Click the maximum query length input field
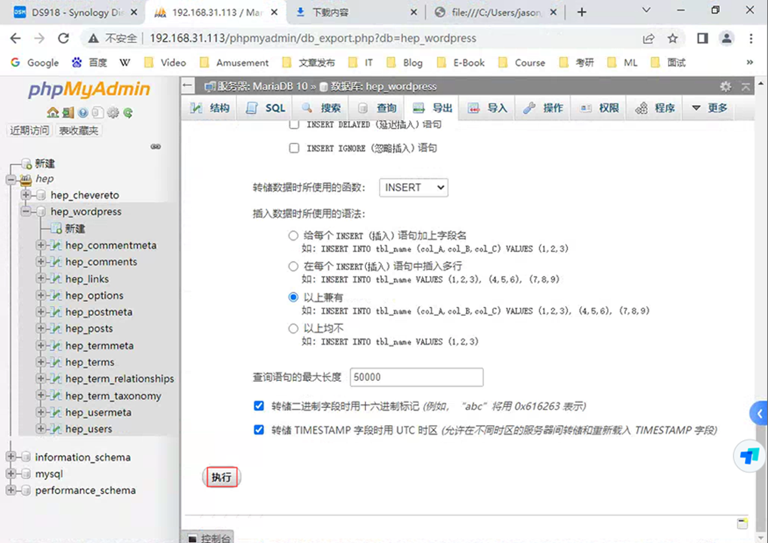The image size is (768, 543). pos(416,377)
